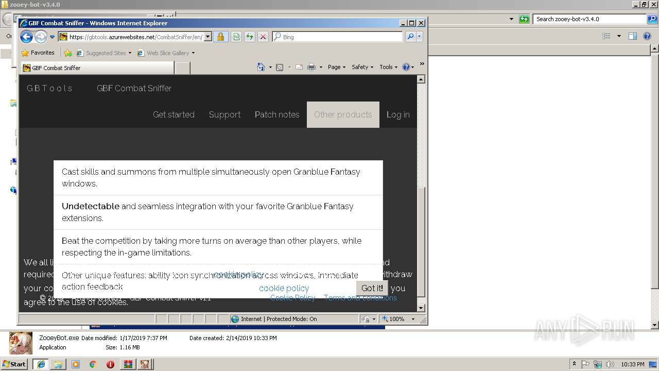Launch Google Chrome from the taskbar

coord(93,364)
